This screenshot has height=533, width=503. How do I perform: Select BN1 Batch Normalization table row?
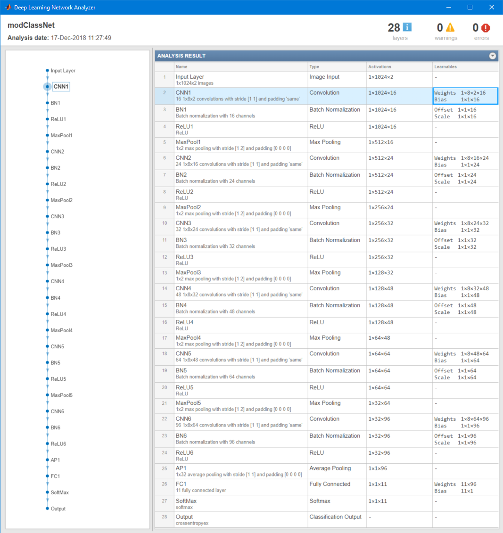(327, 113)
